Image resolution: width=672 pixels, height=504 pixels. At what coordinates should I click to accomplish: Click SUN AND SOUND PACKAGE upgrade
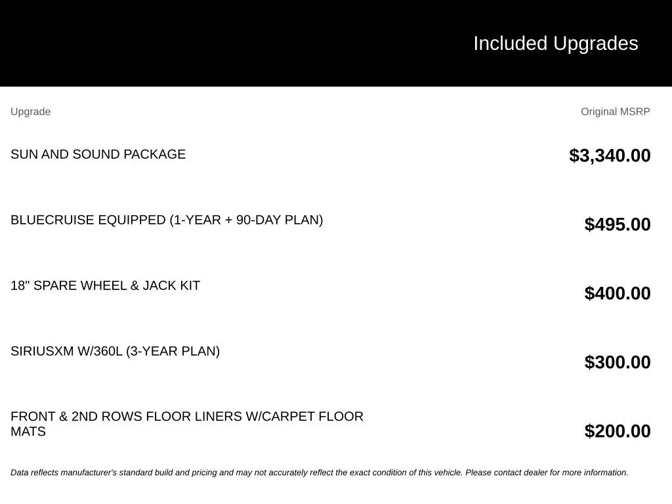pos(98,154)
